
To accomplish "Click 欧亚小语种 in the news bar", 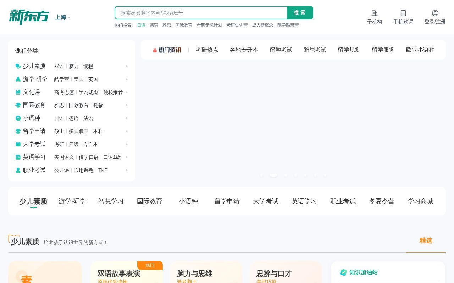I will click(420, 50).
